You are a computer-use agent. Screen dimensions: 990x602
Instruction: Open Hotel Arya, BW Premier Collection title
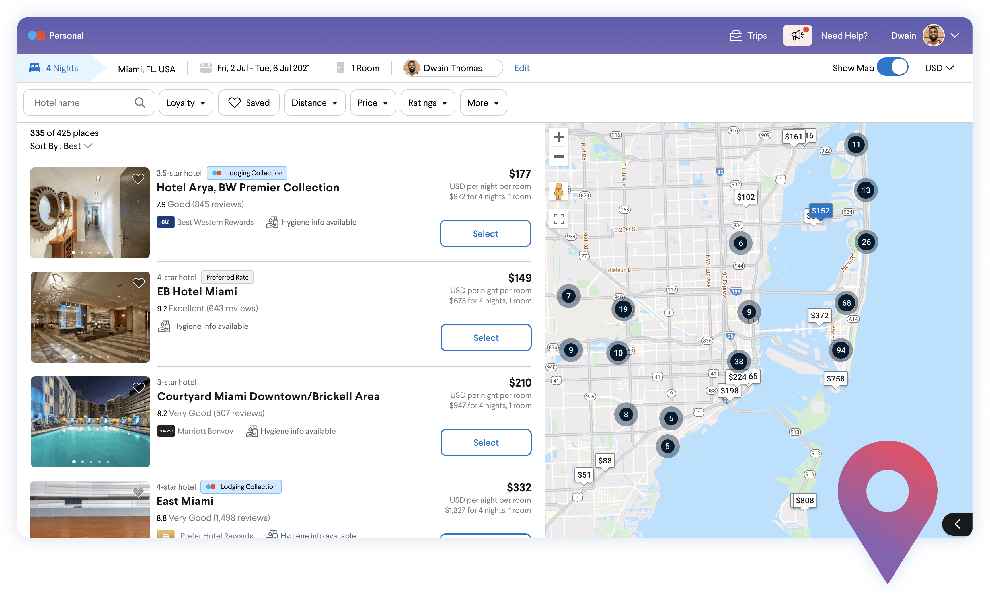[248, 187]
